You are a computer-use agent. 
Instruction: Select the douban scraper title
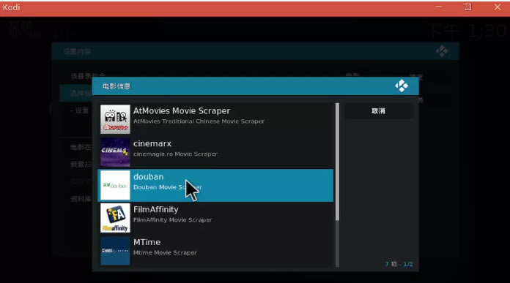pos(148,177)
